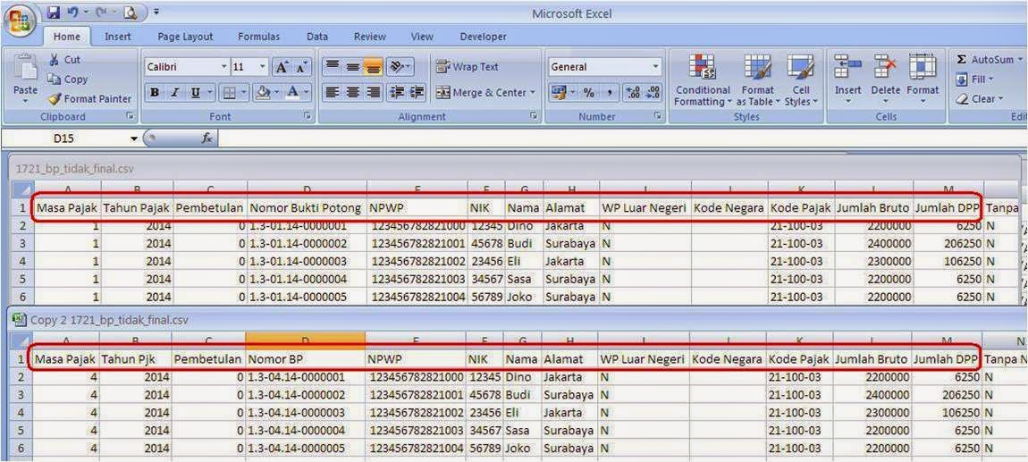This screenshot has width=1028, height=462.
Task: Open the General number format dropdown
Action: point(655,67)
